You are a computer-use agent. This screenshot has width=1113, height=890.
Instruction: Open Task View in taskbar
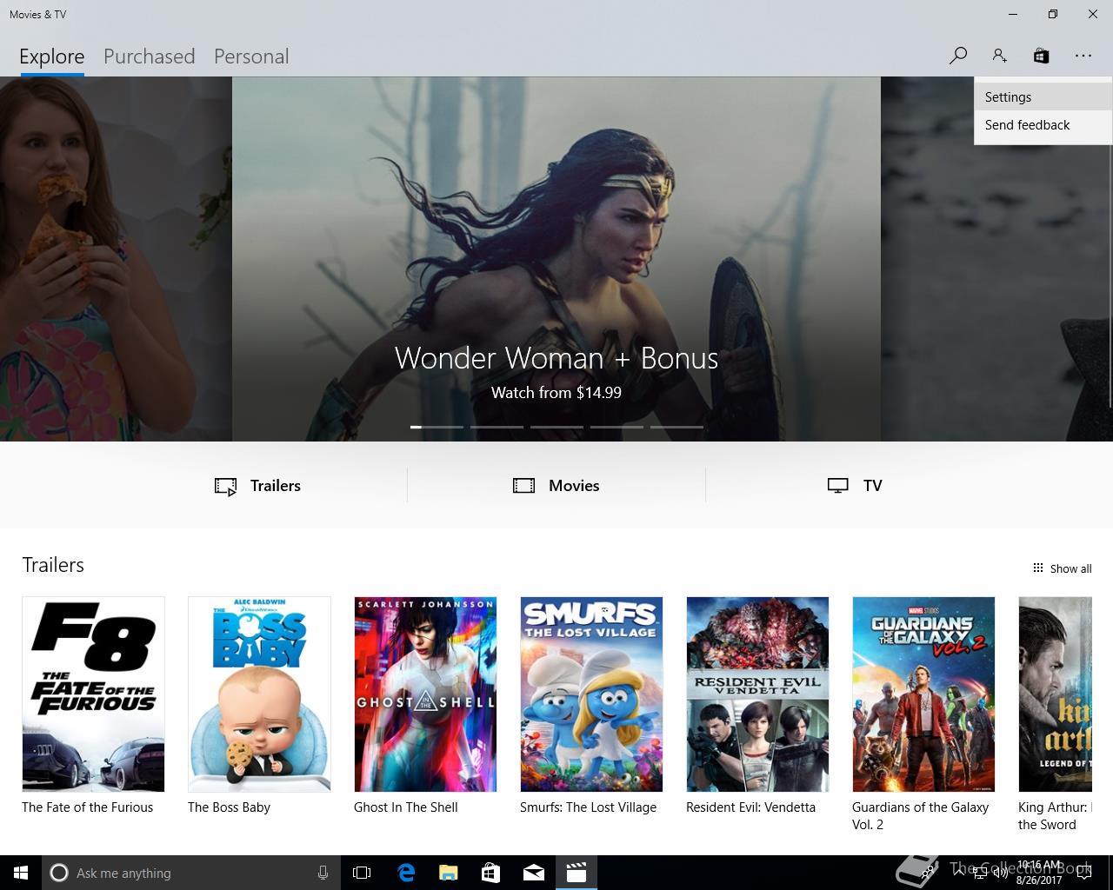pyautogui.click(x=362, y=873)
